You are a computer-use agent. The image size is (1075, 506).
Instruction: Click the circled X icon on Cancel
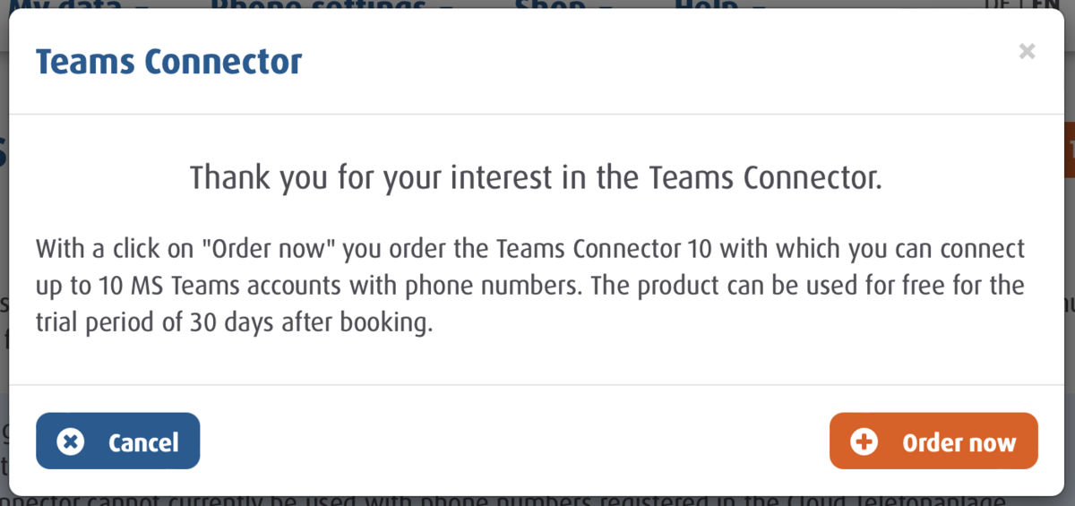(70, 442)
